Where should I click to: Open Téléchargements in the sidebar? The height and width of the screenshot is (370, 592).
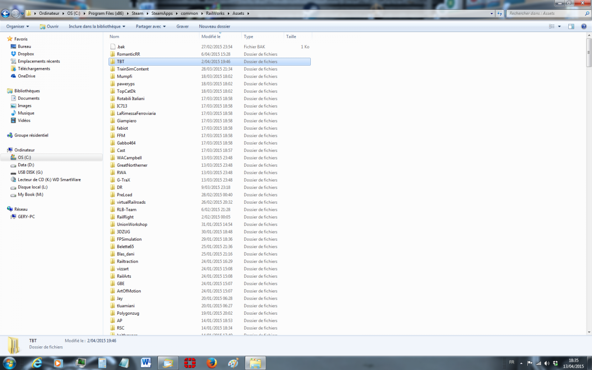34,69
